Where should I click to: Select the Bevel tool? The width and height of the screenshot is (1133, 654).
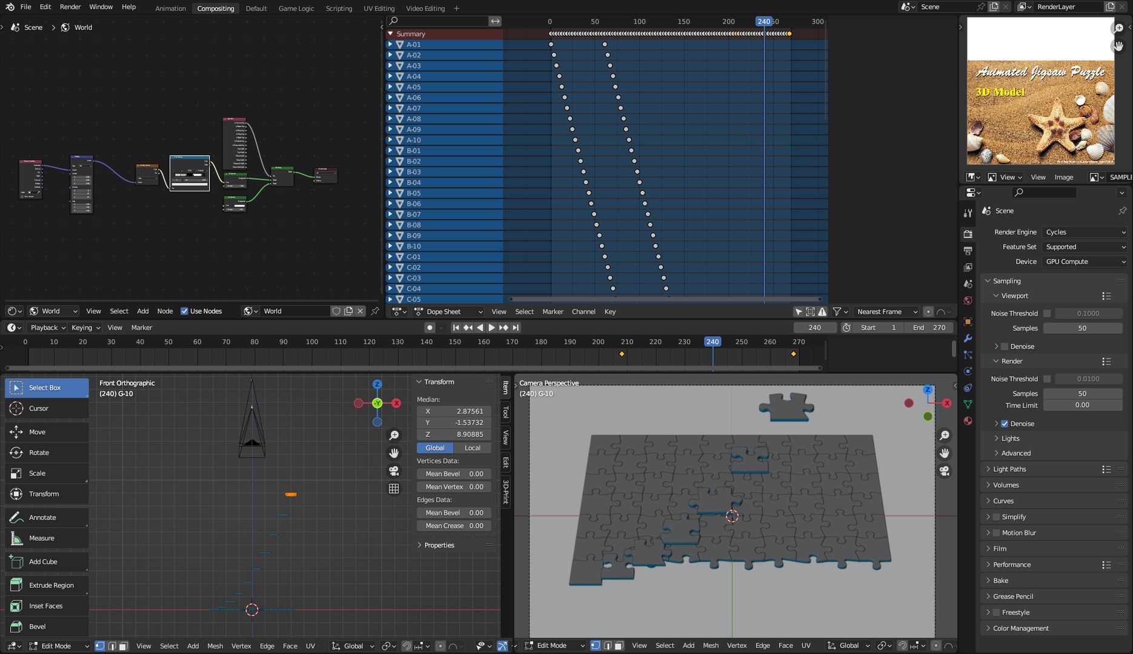pos(47,626)
